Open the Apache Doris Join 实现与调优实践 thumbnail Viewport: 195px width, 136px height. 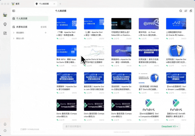pos(94,78)
